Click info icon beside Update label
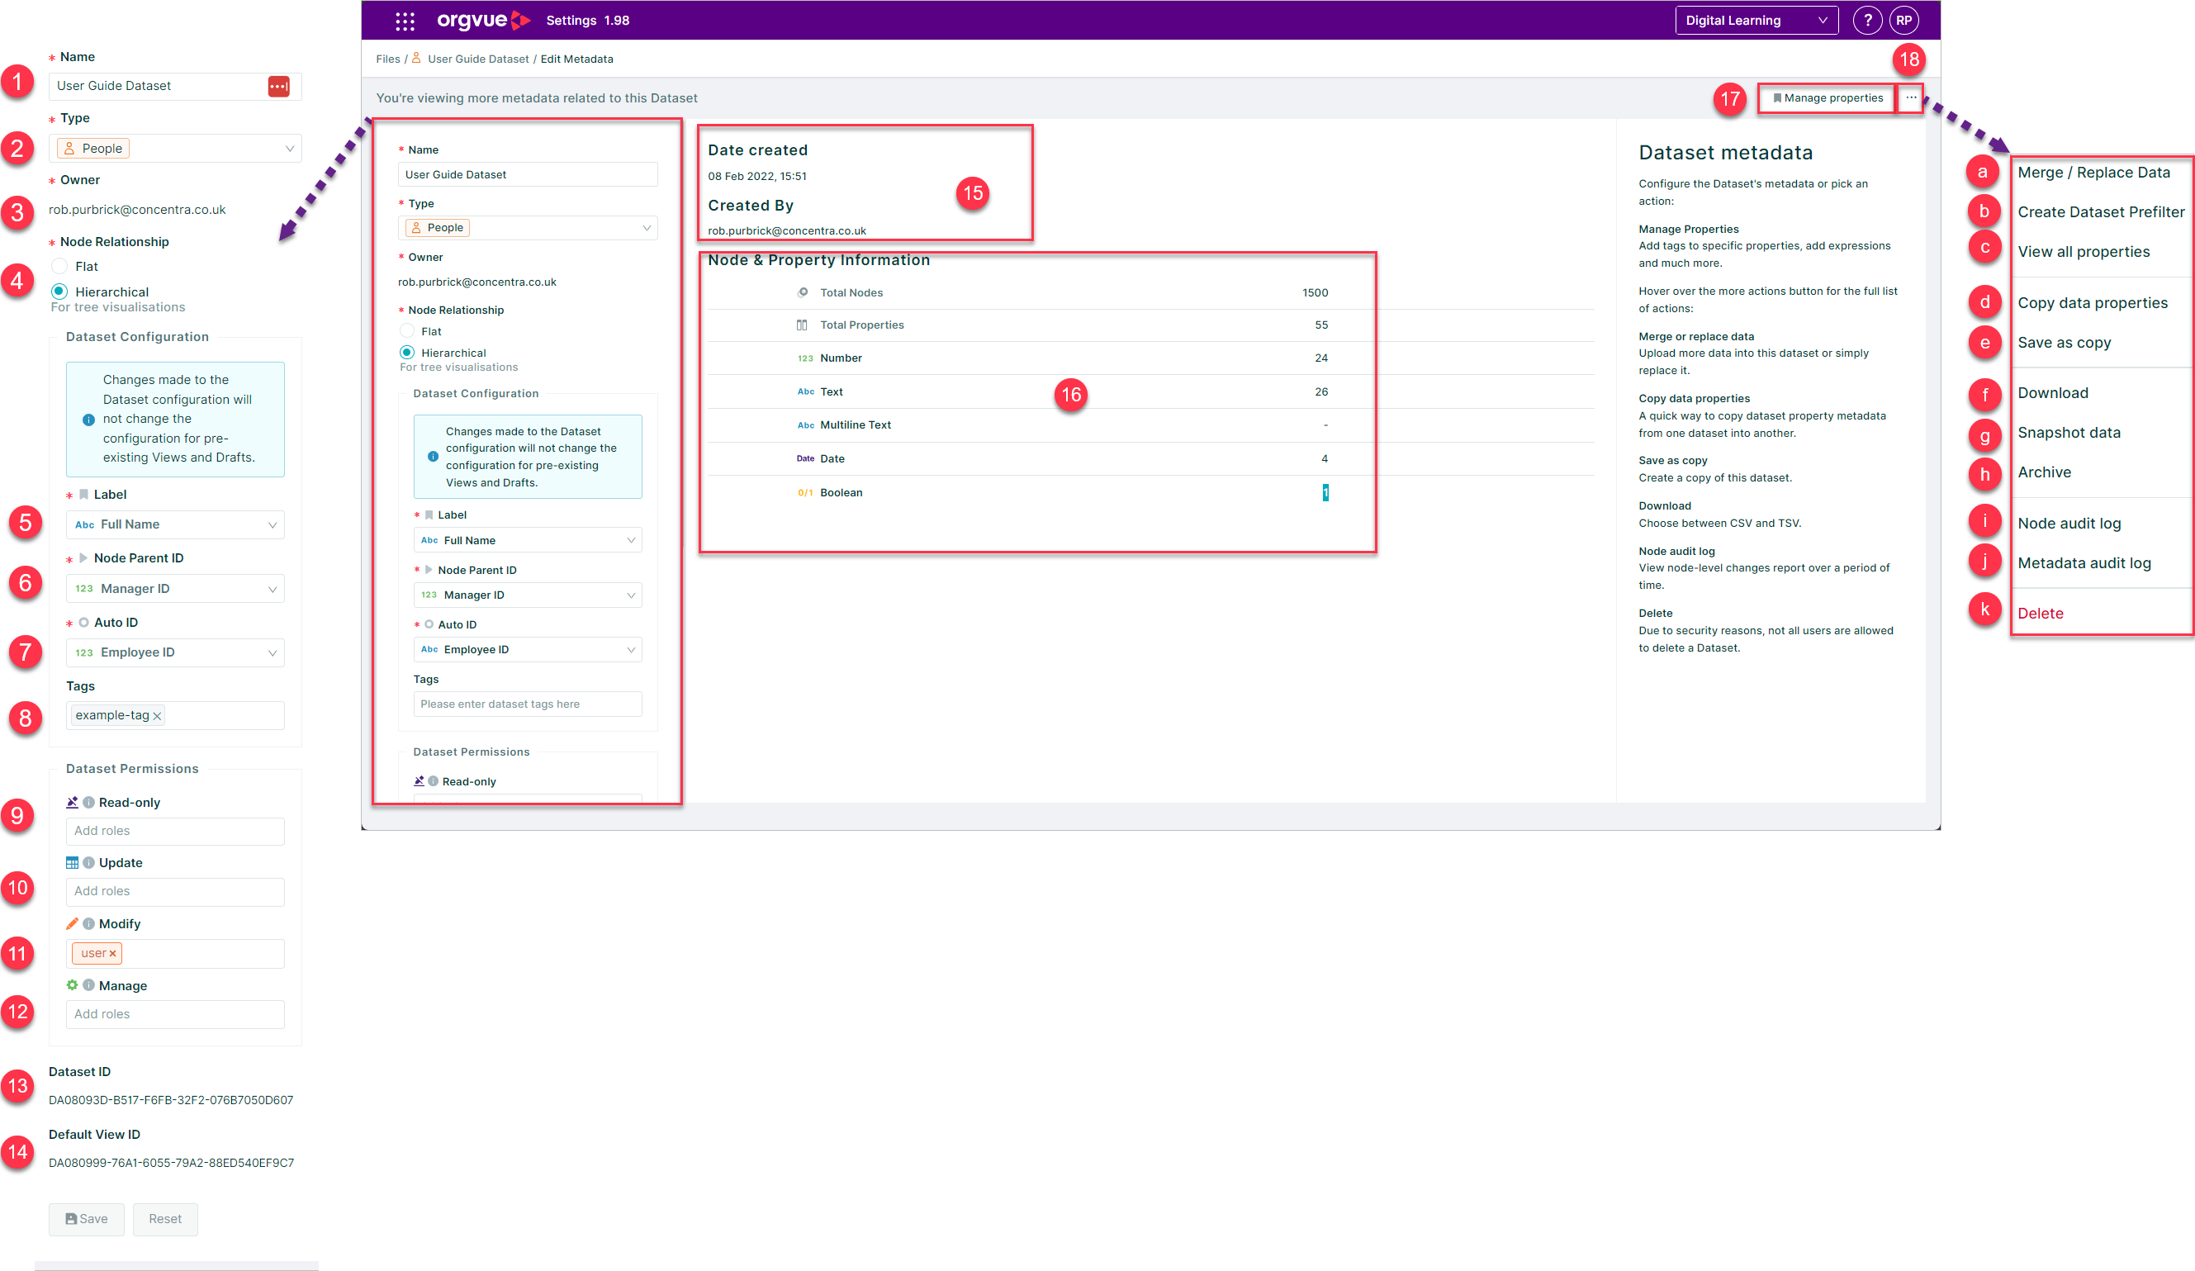This screenshot has height=1271, width=2195. coord(88,863)
